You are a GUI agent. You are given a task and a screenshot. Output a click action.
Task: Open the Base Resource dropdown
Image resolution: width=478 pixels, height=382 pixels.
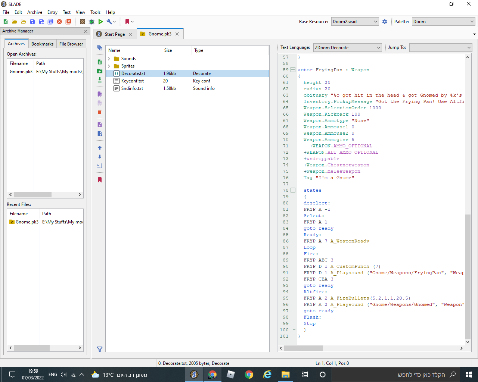355,22
